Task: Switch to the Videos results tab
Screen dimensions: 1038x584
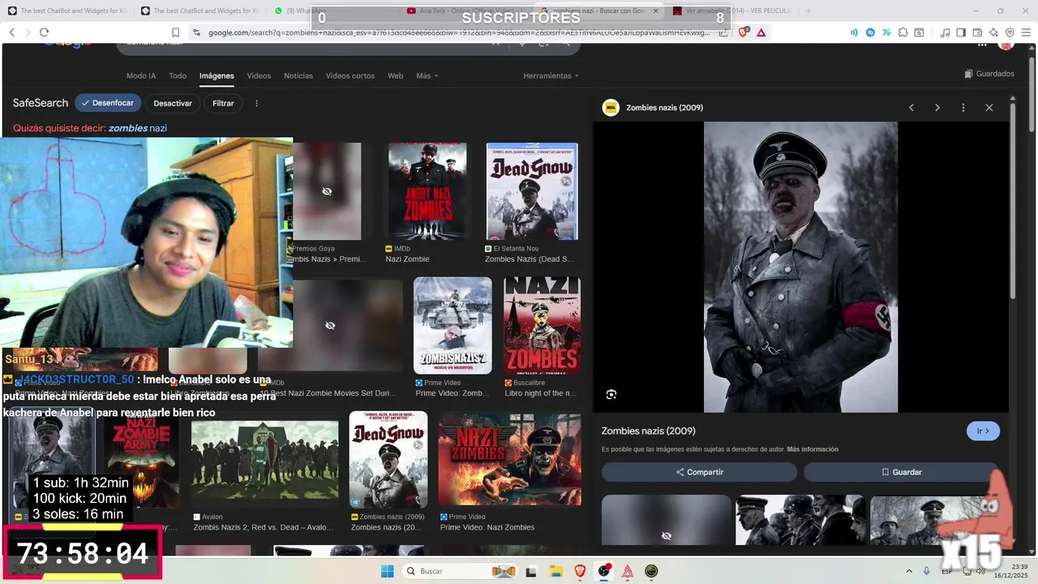Action: (x=259, y=75)
